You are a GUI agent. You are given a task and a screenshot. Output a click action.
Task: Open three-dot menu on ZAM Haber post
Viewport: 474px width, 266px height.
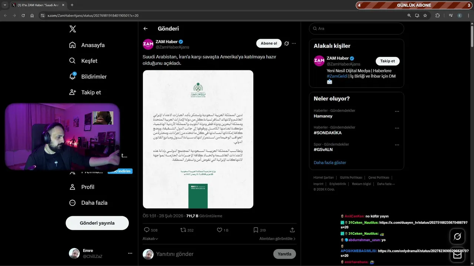[294, 44]
